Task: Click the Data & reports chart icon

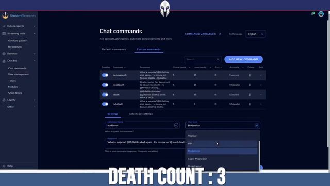Action: pos(4,26)
